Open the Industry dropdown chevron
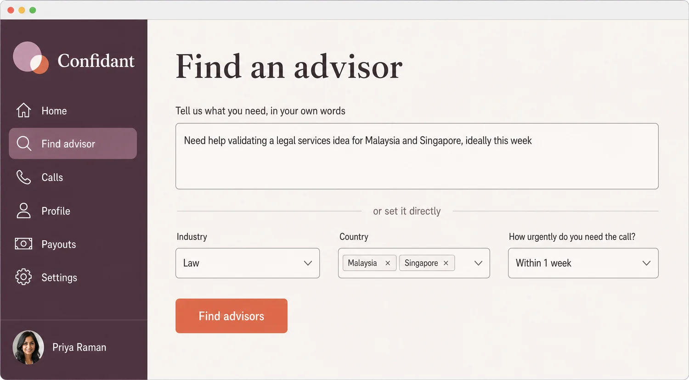The height and width of the screenshot is (380, 689). pyautogui.click(x=308, y=263)
